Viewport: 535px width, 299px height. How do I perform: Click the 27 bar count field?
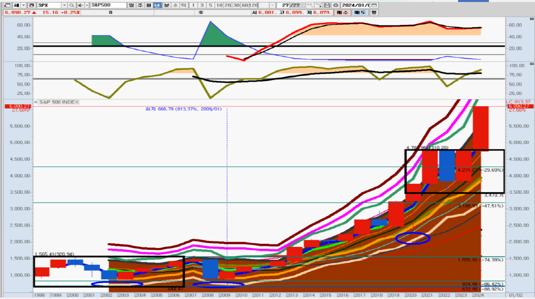point(283,5)
